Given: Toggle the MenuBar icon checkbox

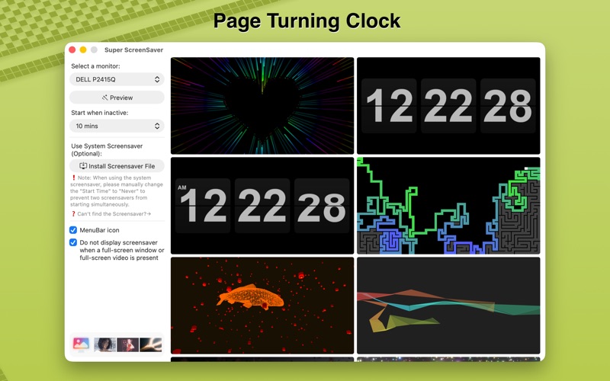Looking at the screenshot, I should click(x=73, y=230).
